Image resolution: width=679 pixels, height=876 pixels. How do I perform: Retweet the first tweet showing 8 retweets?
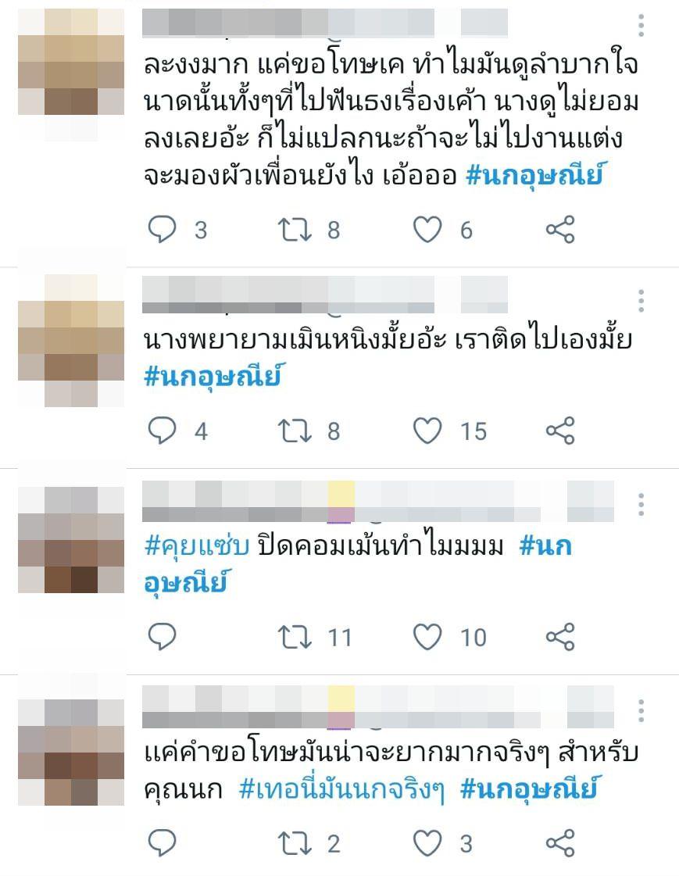(x=295, y=230)
